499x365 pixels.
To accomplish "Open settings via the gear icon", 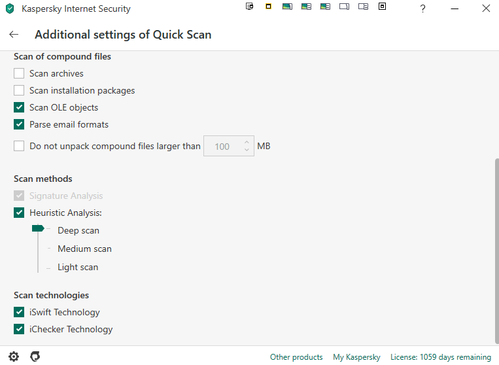I will [14, 356].
